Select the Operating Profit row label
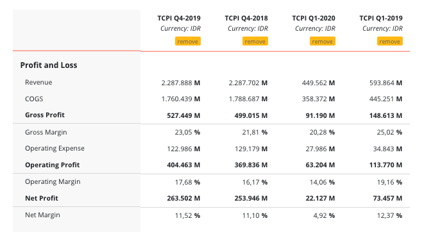 pyautogui.click(x=52, y=165)
